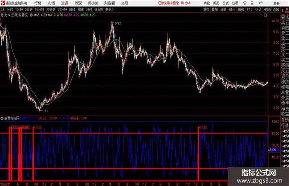Click the 叠加 overlay button

point(215,9)
